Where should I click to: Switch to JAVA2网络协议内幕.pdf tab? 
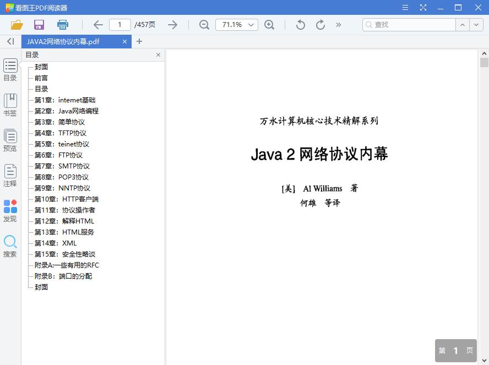click(77, 41)
